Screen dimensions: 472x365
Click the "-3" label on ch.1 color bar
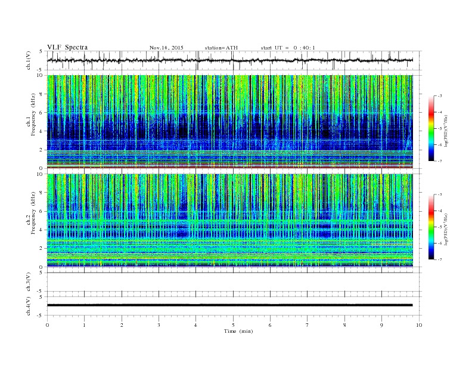click(439, 96)
